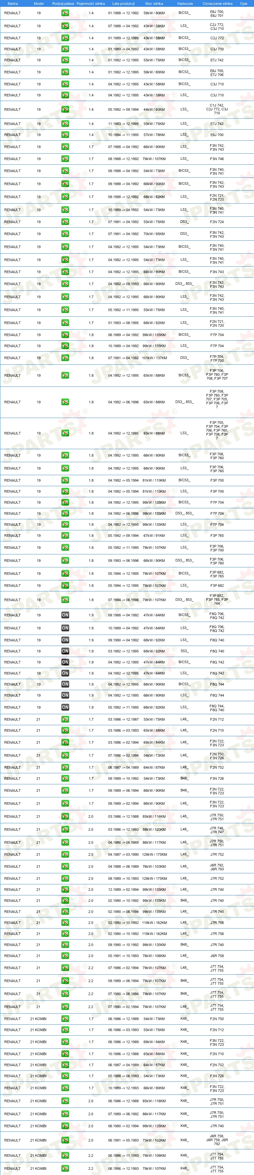
Task: Select the date cell '12.1989 -> 02.1994'
Action: coord(123,890)
